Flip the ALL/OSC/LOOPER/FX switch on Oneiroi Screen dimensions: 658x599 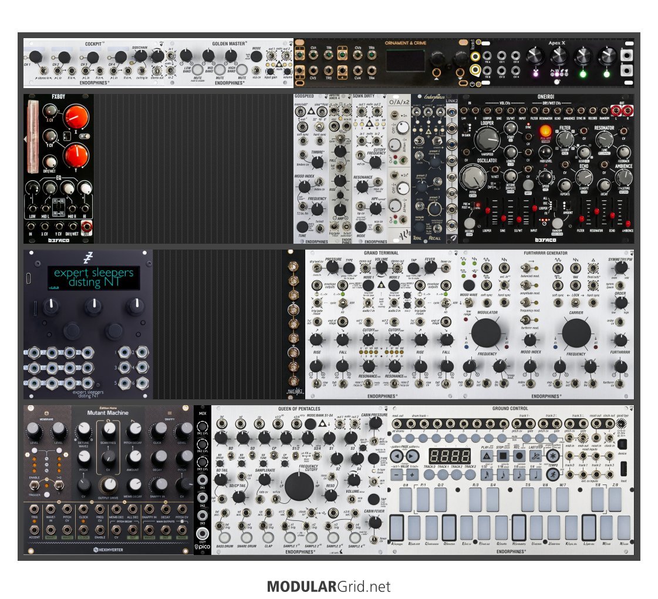pyautogui.click(x=555, y=204)
